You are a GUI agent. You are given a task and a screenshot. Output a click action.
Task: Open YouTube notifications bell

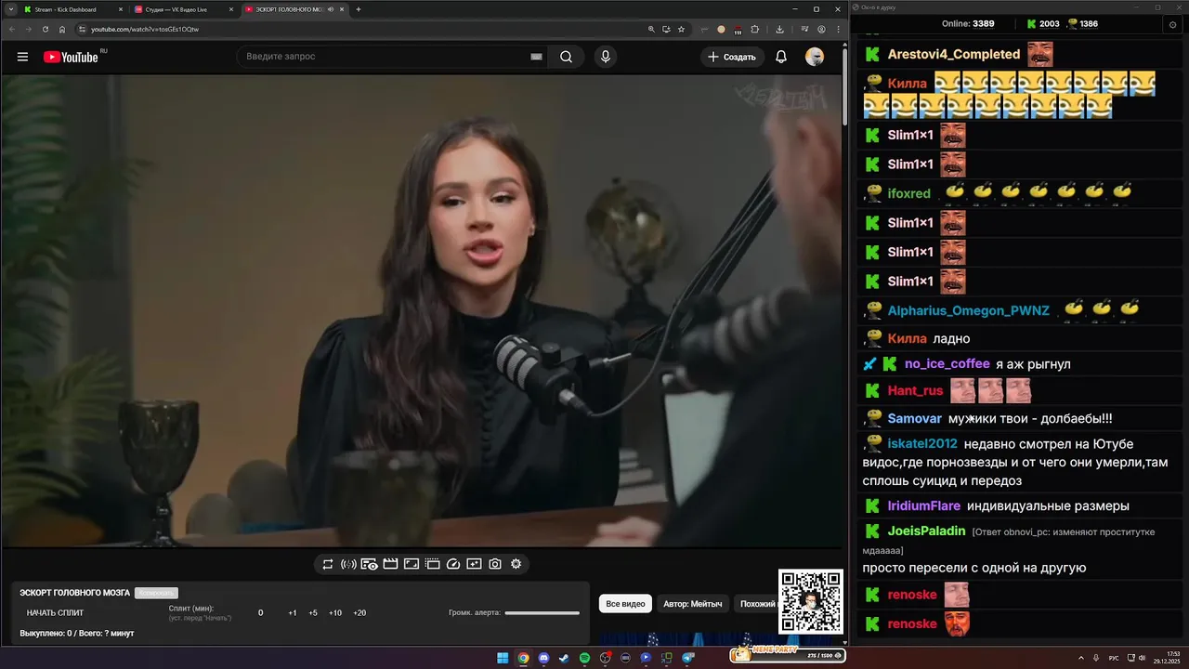click(781, 57)
